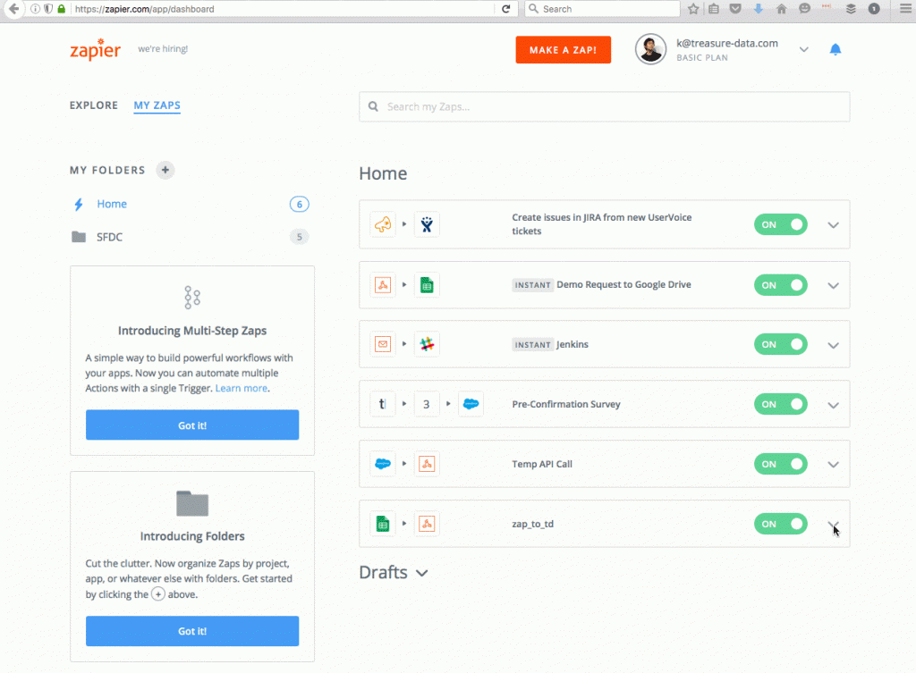Image resolution: width=916 pixels, height=673 pixels.
Task: Open notifications bell icon
Action: click(835, 49)
